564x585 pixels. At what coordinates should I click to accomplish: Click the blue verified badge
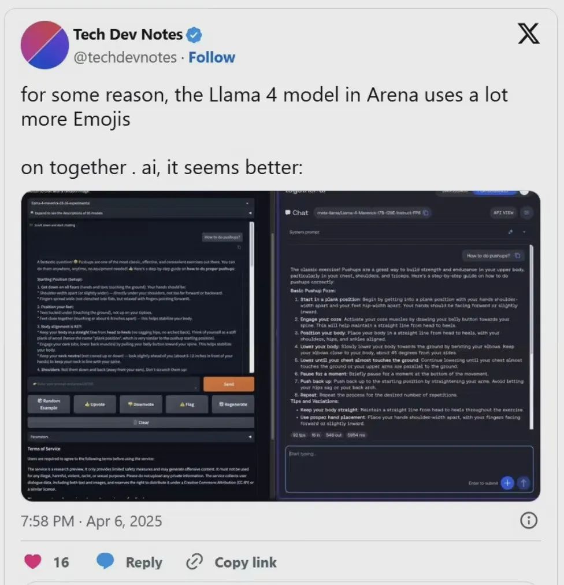[194, 35]
